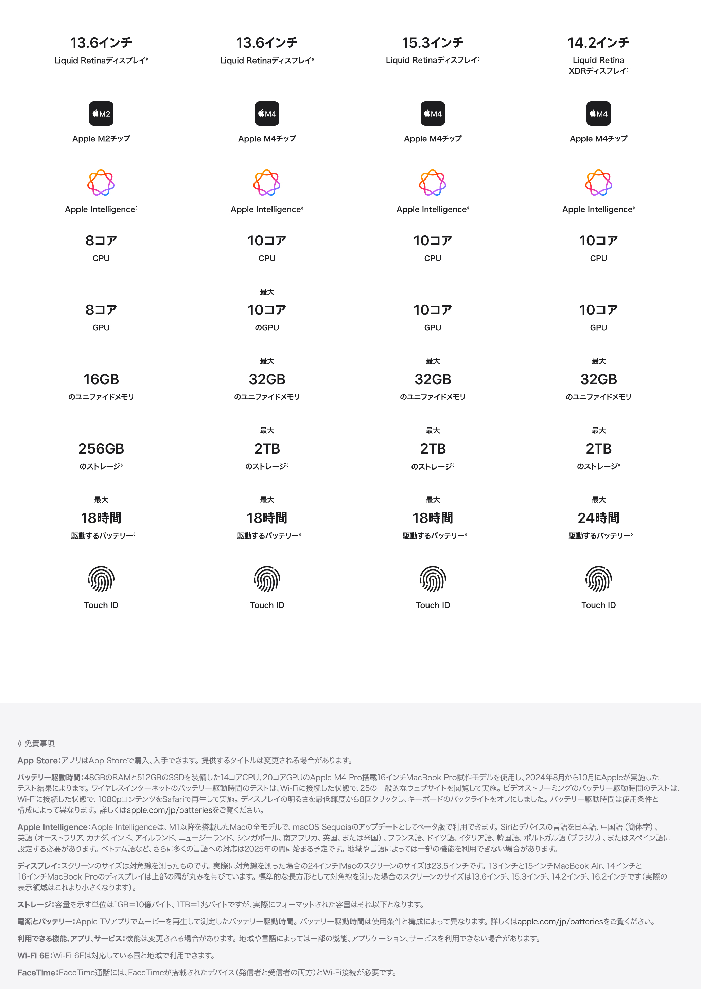Open footnote marker beside 24時間 battery label
The image size is (701, 989).
(631, 535)
